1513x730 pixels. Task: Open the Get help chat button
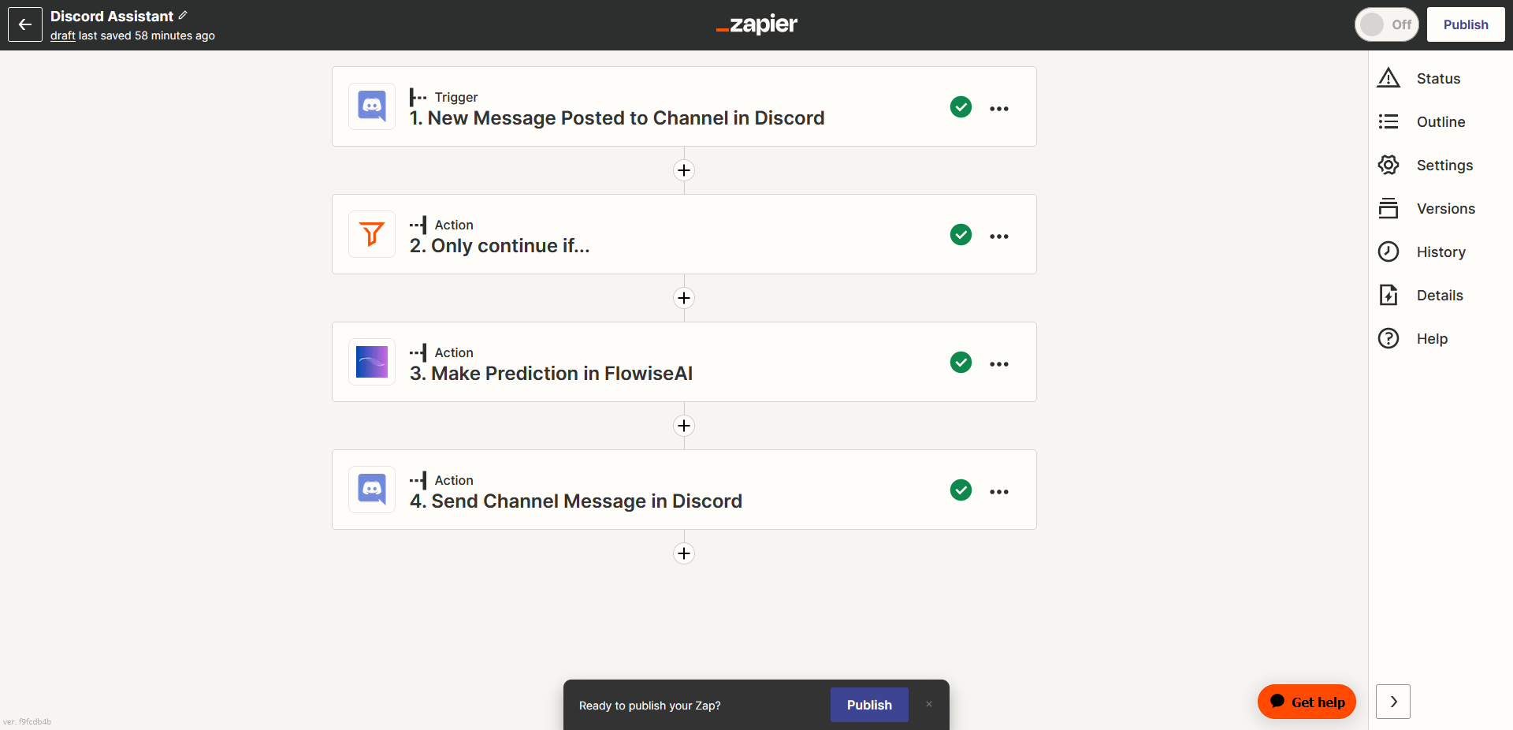click(1307, 702)
